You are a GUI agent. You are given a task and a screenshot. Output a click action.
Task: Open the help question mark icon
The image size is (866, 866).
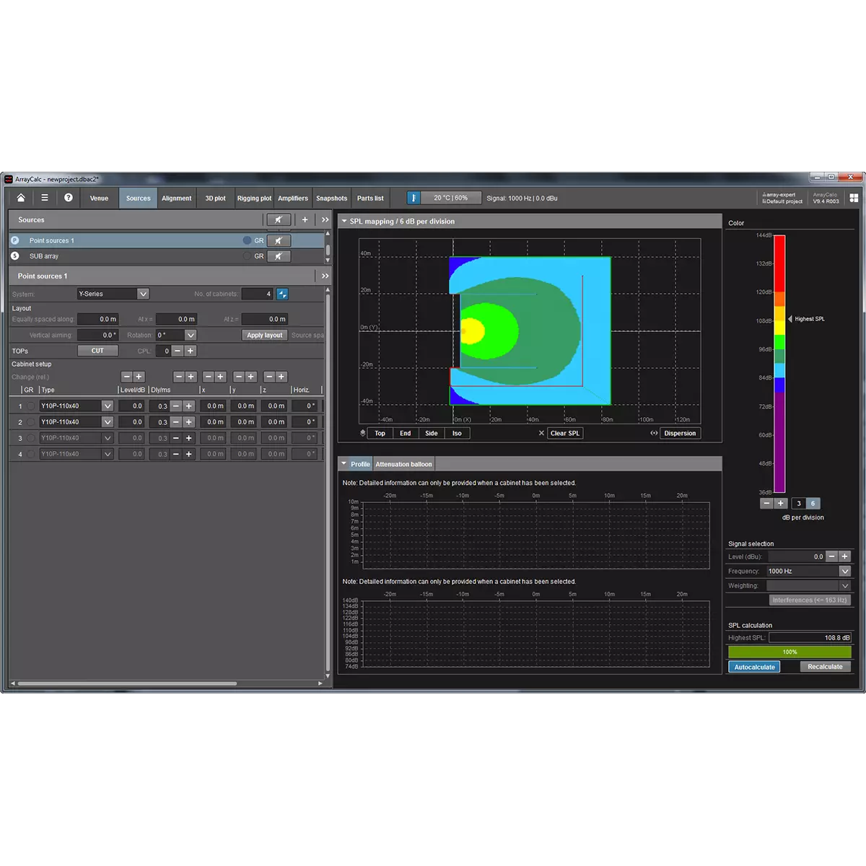[69, 198]
